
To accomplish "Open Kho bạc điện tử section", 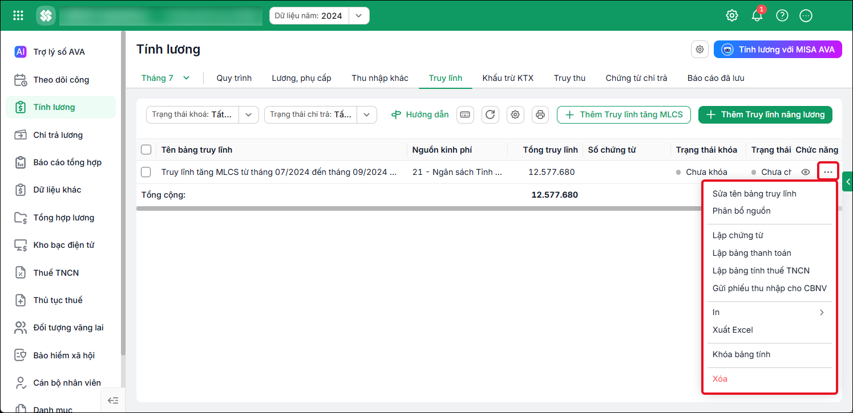I will click(x=60, y=245).
